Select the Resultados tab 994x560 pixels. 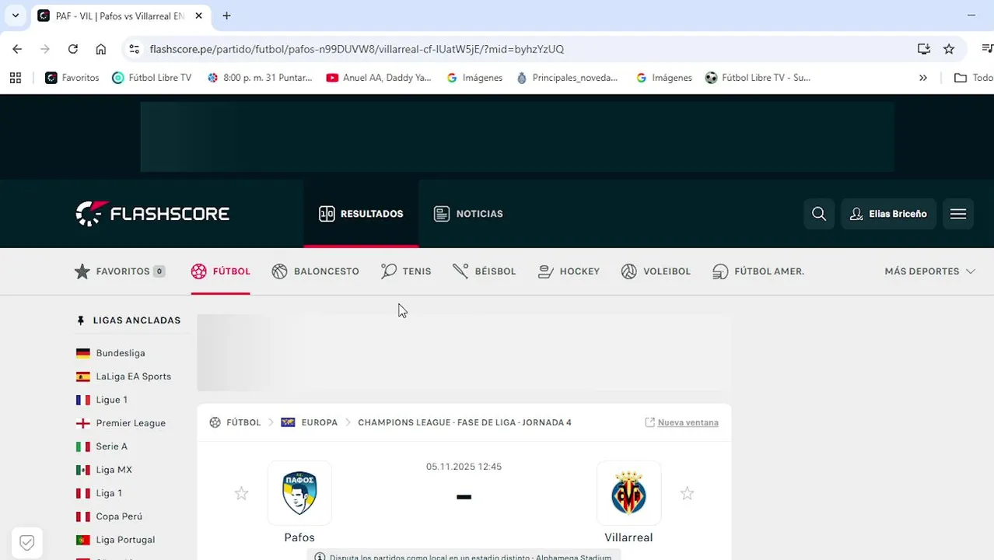click(x=361, y=214)
